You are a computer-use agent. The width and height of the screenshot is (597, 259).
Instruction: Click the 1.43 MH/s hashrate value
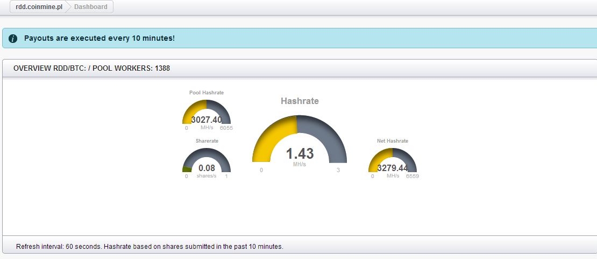coord(300,154)
